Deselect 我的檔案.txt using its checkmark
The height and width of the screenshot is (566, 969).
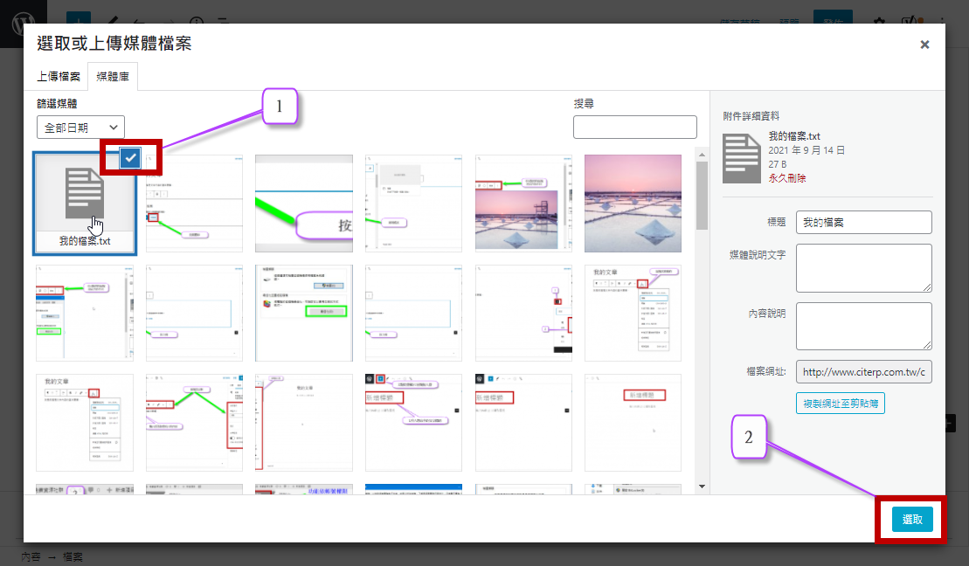click(x=130, y=157)
